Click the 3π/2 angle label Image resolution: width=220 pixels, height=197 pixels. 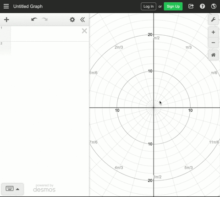(x=158, y=177)
